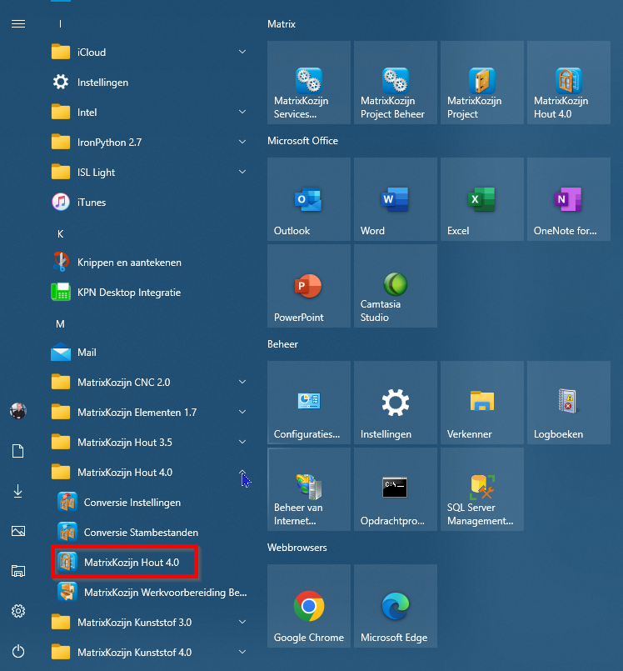
Task: Open the hamburger menu at top left
Action: (18, 23)
